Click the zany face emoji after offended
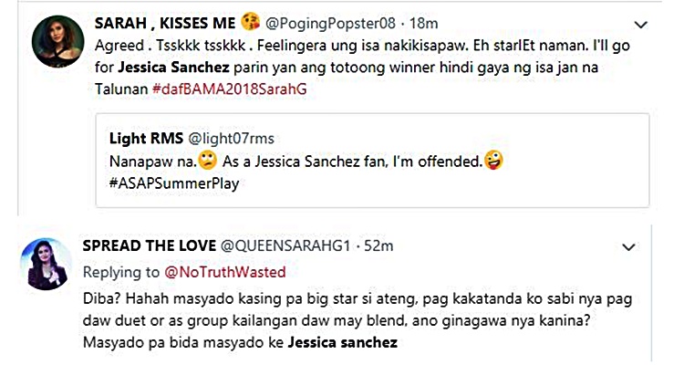The image size is (684, 365). coord(497,160)
